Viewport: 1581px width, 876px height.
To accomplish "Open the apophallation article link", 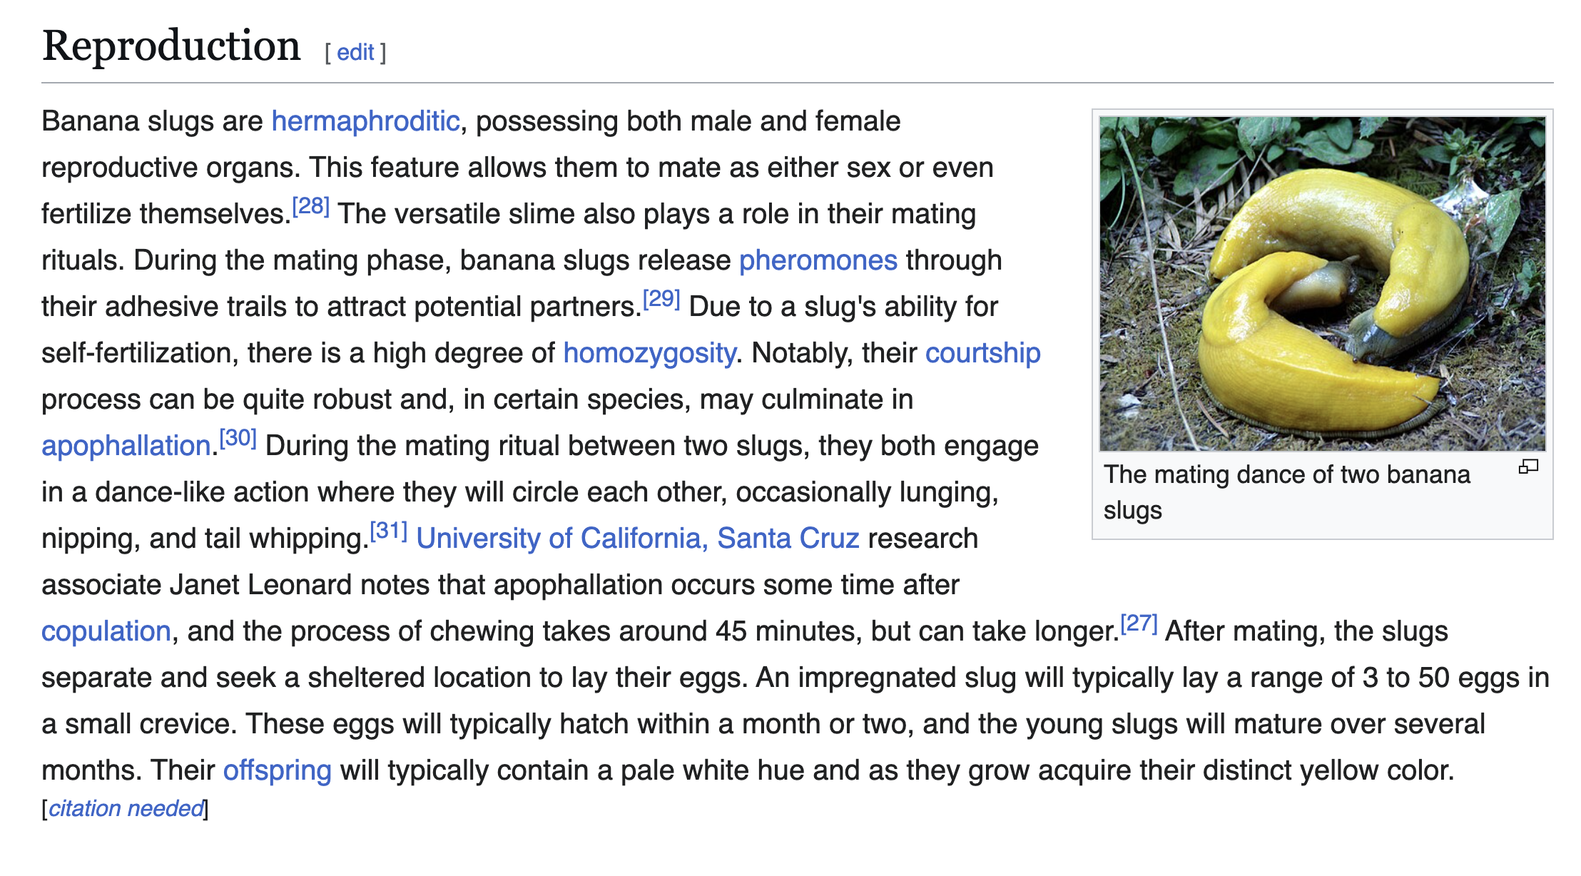I will coord(126,446).
